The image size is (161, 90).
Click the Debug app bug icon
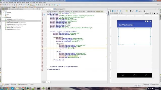(x=38, y=5)
